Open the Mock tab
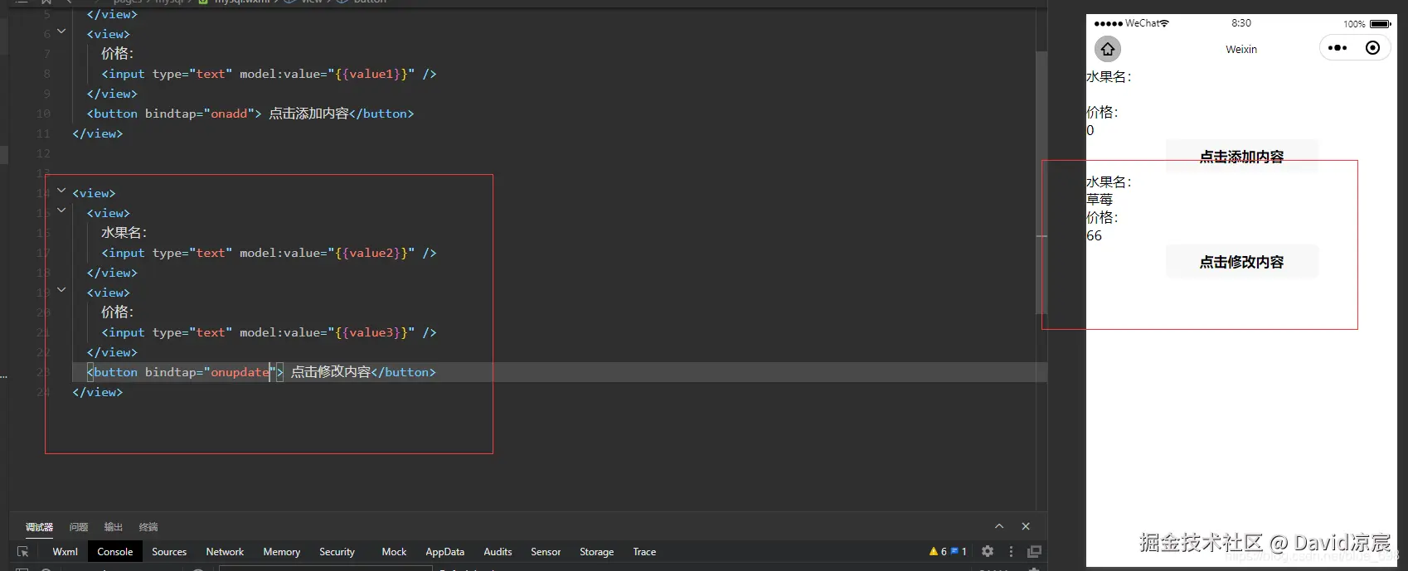Viewport: 1408px width, 571px height. (394, 551)
